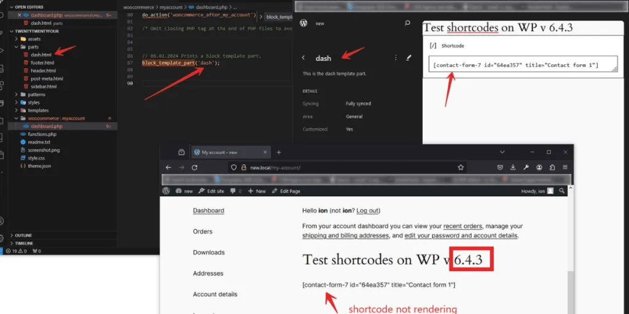Open the Orders account menu item
The width and height of the screenshot is (629, 314).
click(203, 231)
